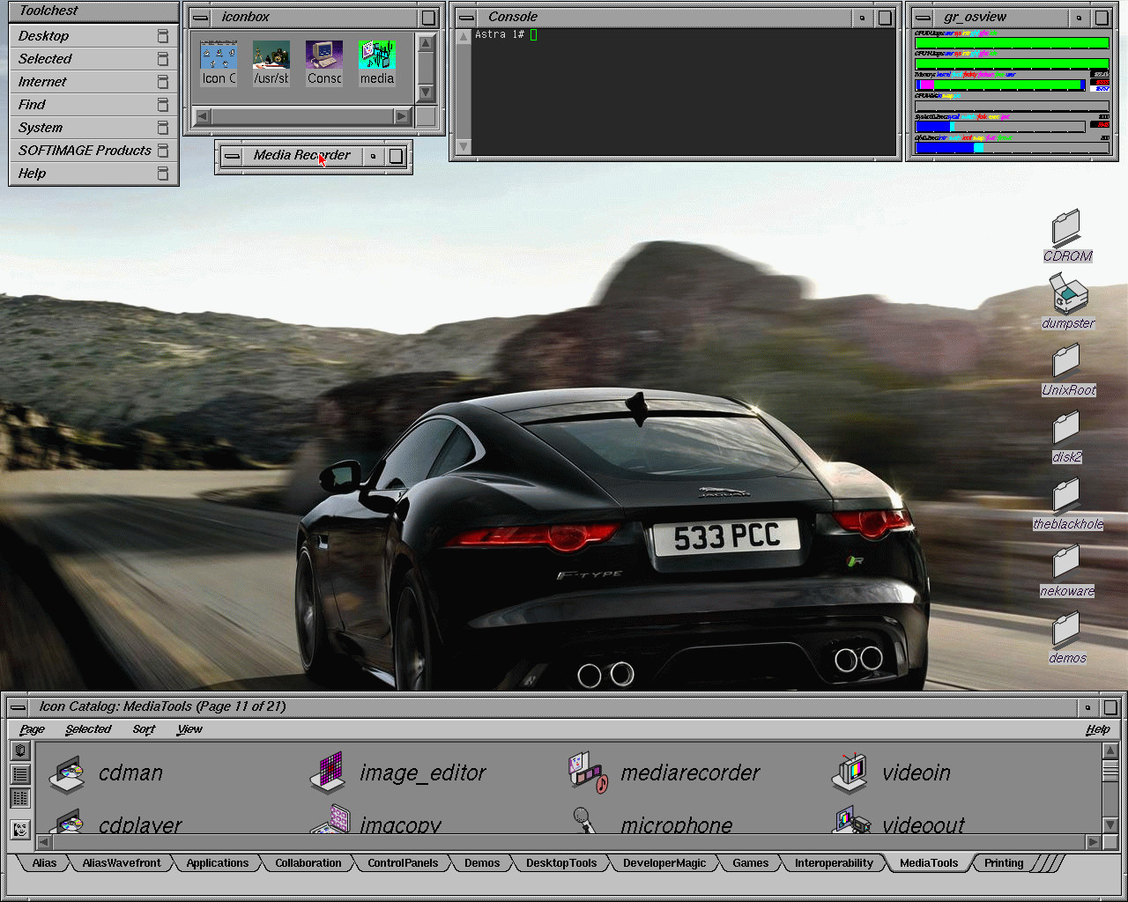Screen dimensions: 1128x902
Task: Click the media icon in the iconbox
Action: click(376, 56)
